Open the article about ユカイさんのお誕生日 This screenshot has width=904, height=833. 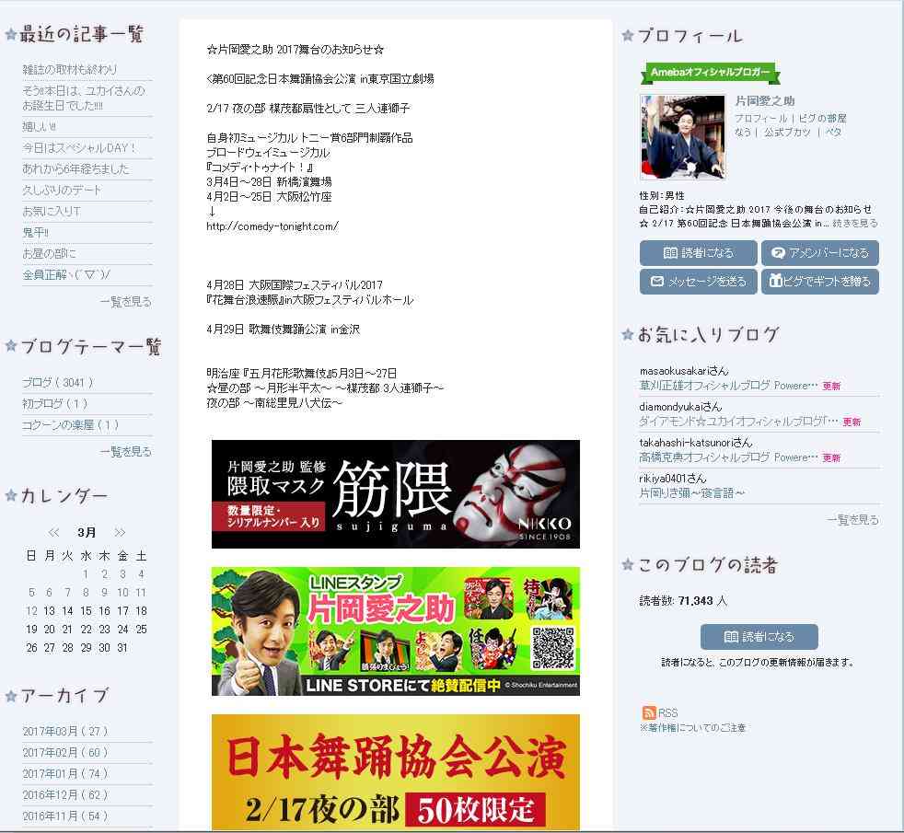(83, 98)
